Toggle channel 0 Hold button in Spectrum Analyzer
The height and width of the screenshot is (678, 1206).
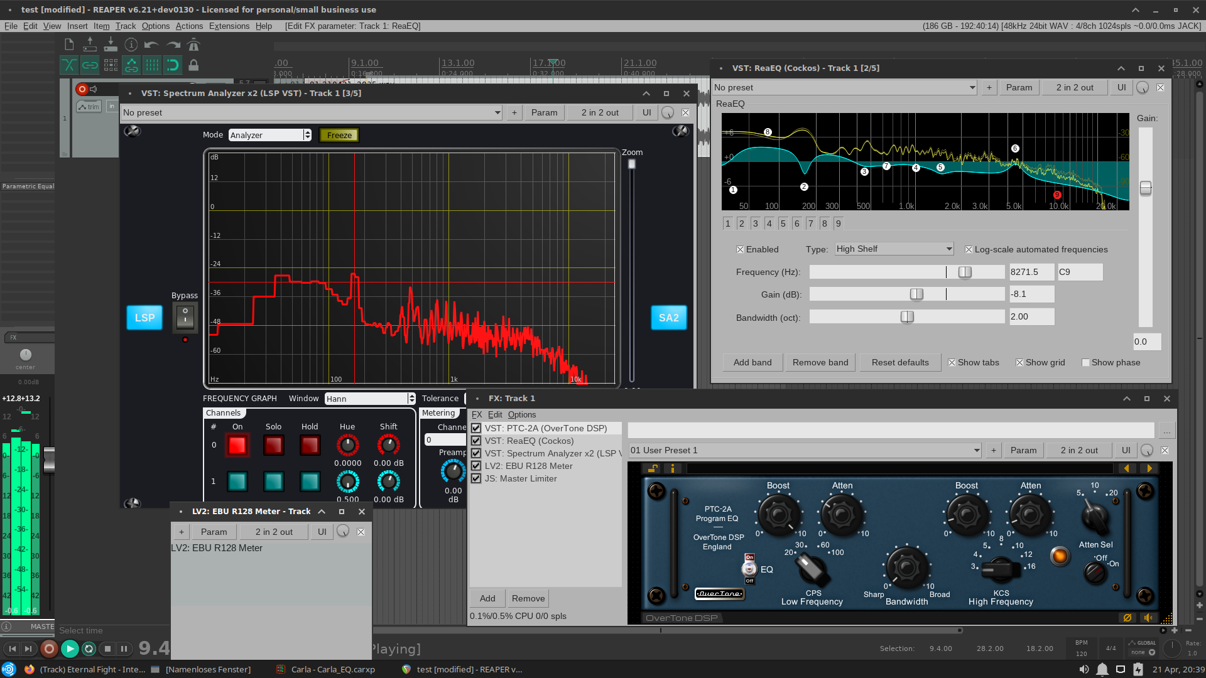pos(310,445)
